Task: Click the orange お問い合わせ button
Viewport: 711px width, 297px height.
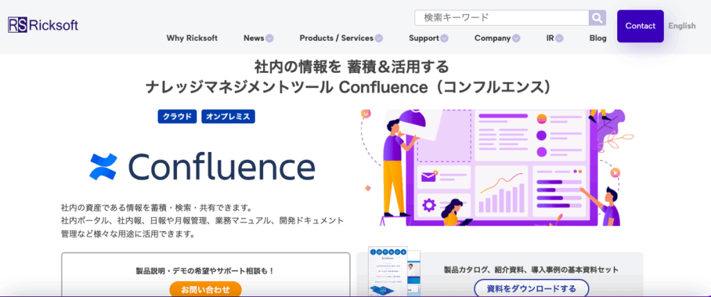Action: [x=206, y=289]
